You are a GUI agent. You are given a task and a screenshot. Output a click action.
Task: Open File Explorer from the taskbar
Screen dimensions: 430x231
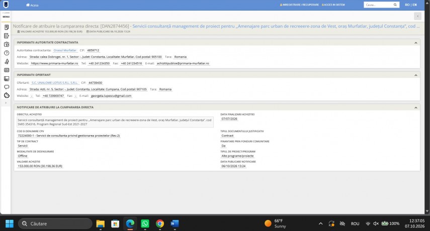pyautogui.click(x=101, y=223)
